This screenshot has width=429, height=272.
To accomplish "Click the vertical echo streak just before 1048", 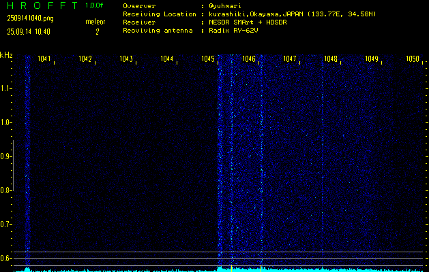I will pyautogui.click(x=323, y=160).
